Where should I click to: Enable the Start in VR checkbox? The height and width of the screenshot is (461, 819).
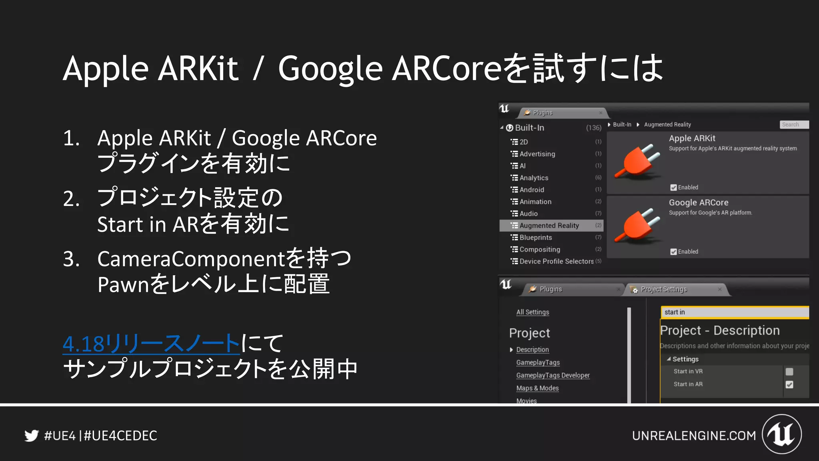coord(789,372)
